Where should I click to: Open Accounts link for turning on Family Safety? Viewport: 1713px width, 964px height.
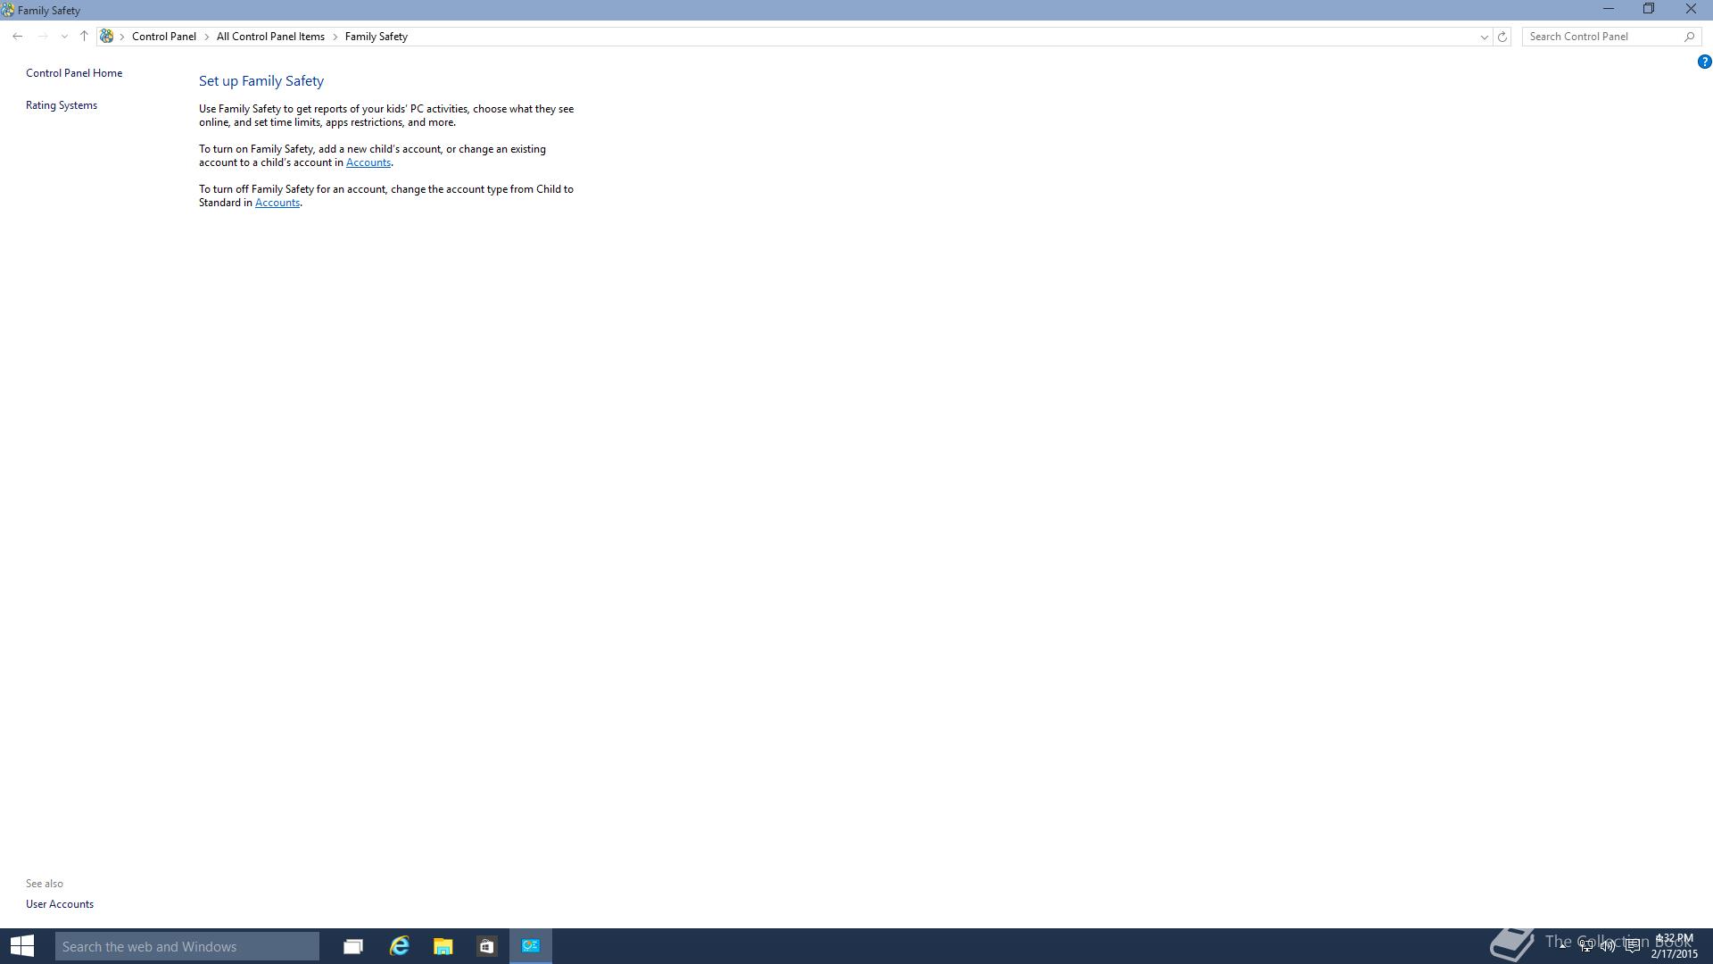pos(368,162)
